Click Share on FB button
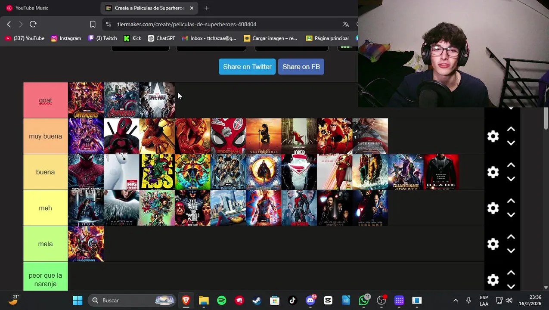549x310 pixels. click(301, 67)
